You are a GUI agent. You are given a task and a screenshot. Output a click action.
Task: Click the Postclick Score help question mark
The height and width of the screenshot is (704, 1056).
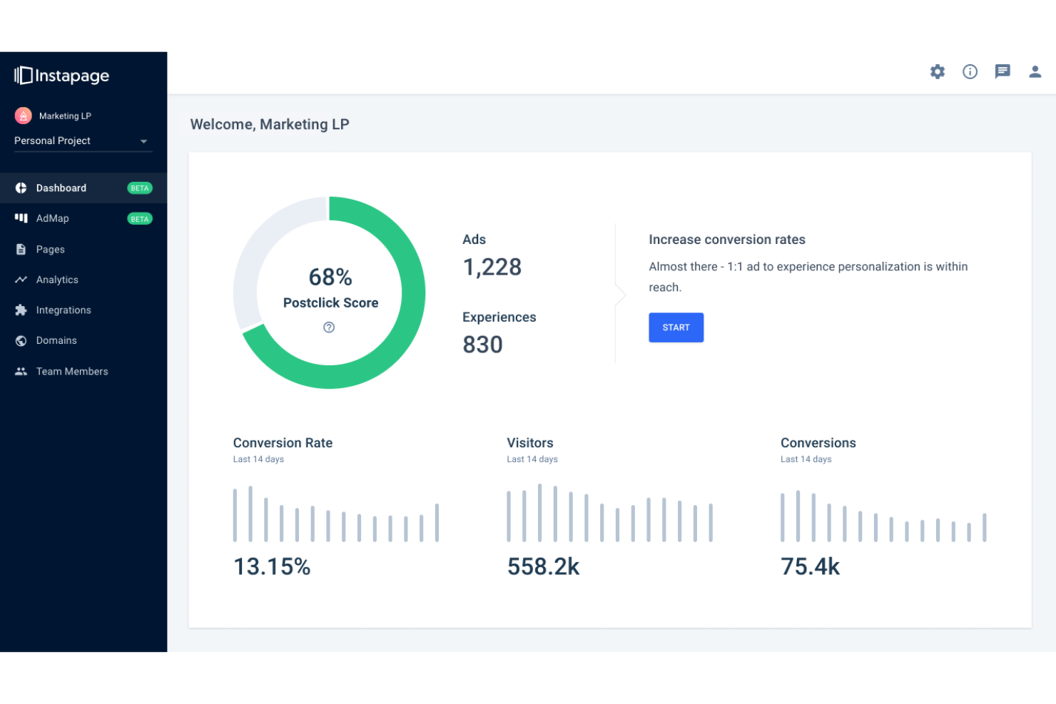[x=329, y=327]
